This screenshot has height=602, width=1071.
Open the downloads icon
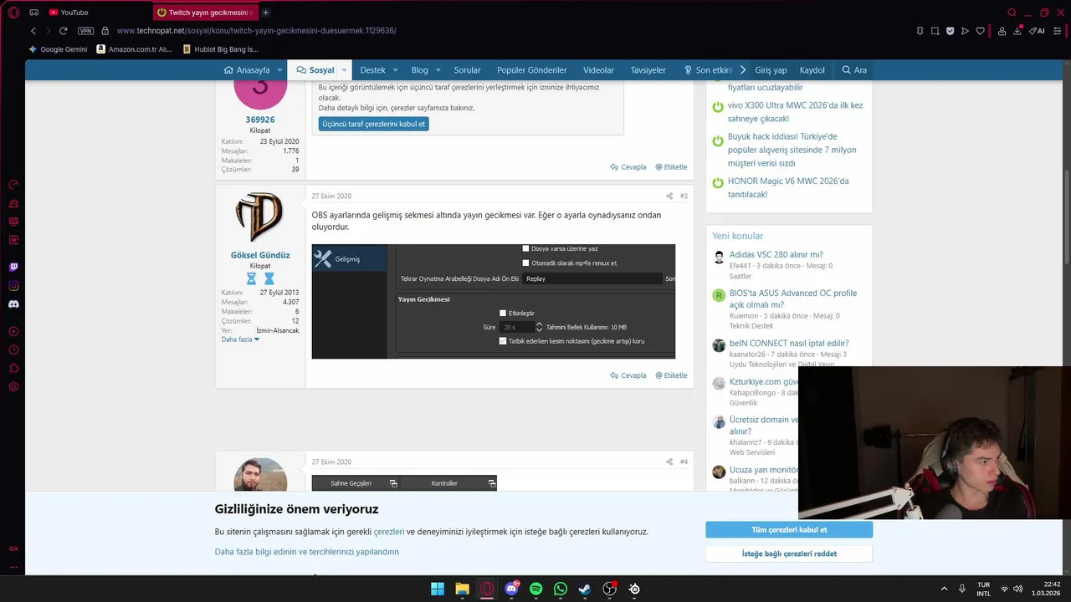(x=1017, y=31)
